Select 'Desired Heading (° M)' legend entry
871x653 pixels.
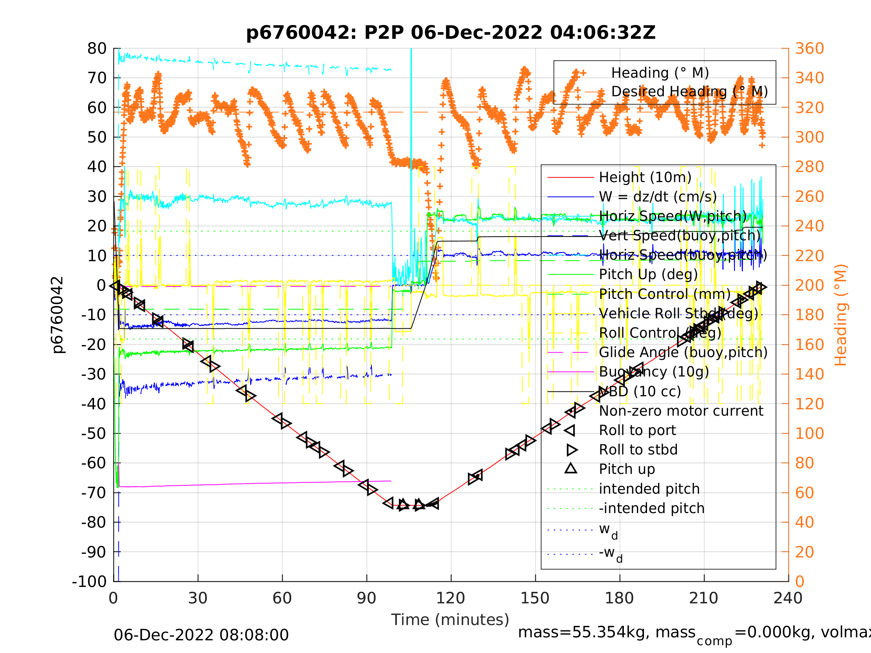[690, 92]
